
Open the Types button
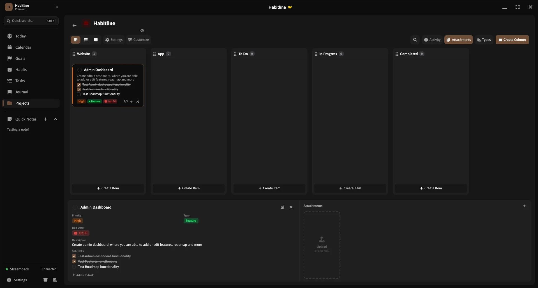(484, 40)
